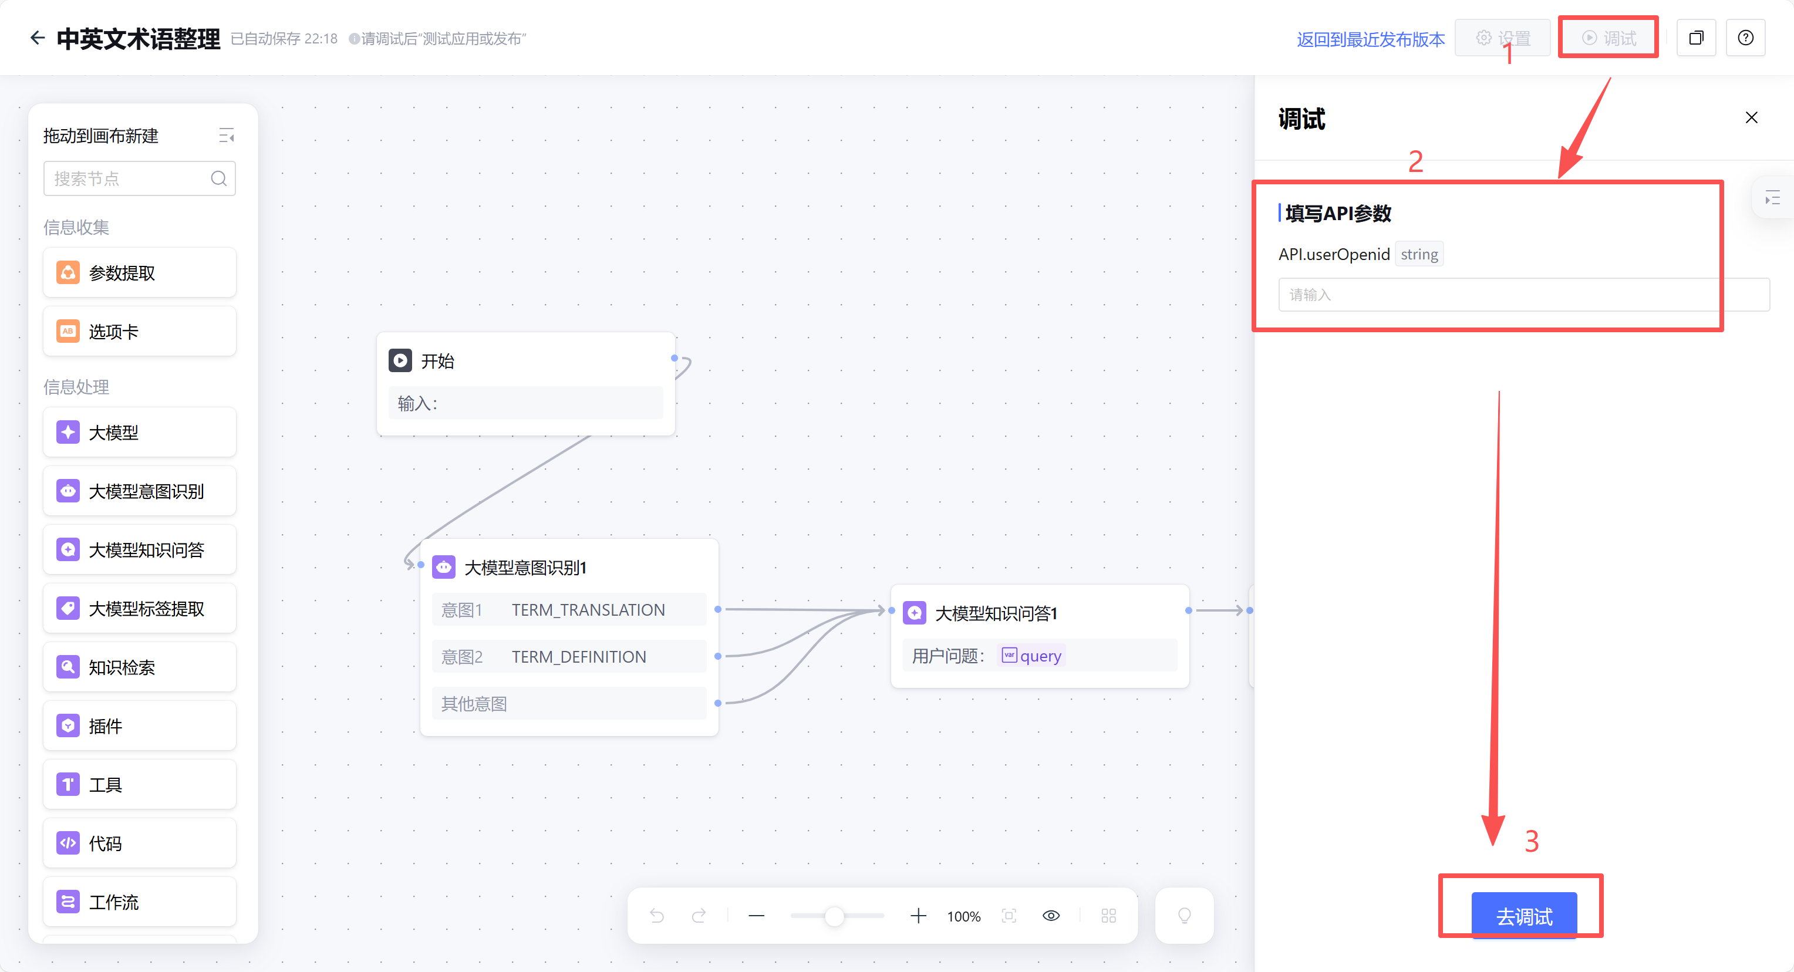This screenshot has height=972, width=1794.
Task: Click the search nodes input field
Action: [x=129, y=179]
